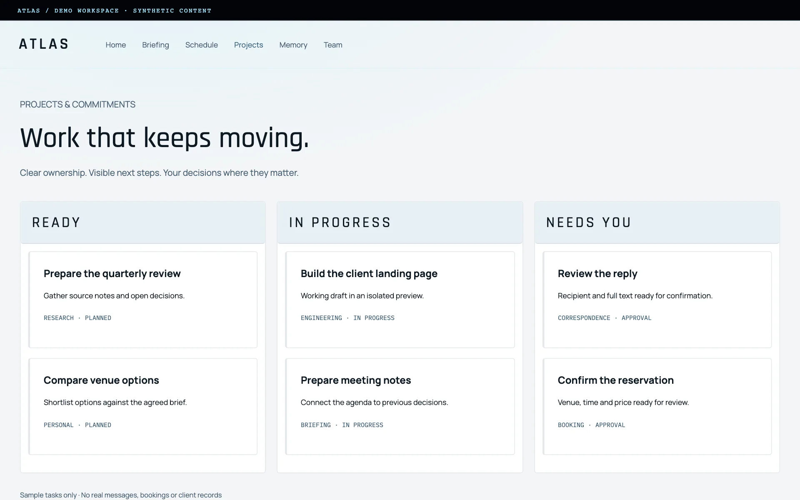Open the 'Prepare the quarterly review' card
Image resolution: width=800 pixels, height=500 pixels.
[x=142, y=300]
